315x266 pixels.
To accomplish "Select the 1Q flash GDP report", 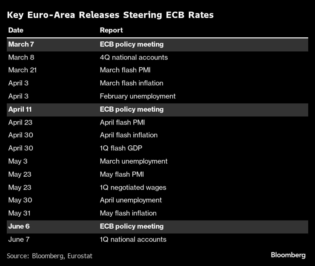I will [x=120, y=148].
